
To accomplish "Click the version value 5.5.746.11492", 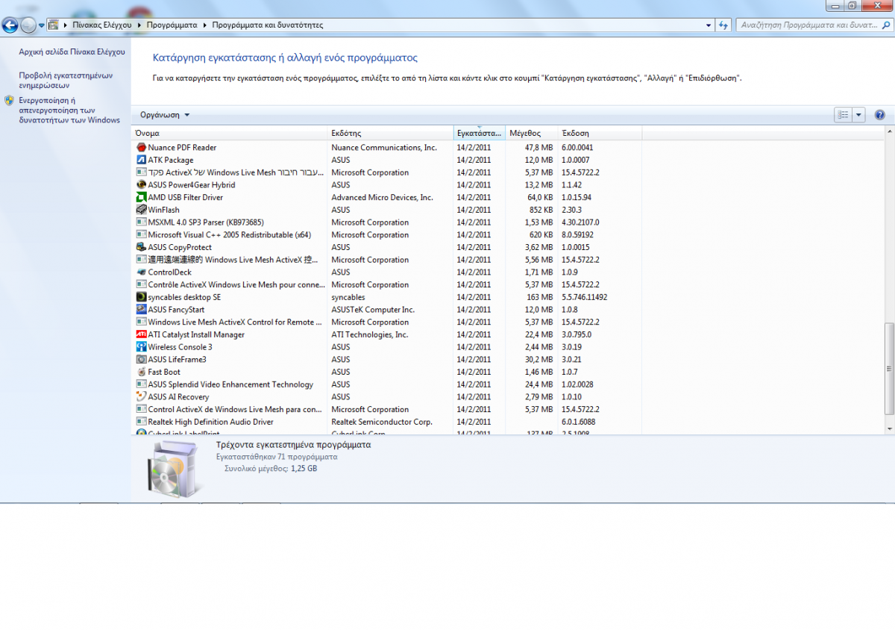I will 584,297.
